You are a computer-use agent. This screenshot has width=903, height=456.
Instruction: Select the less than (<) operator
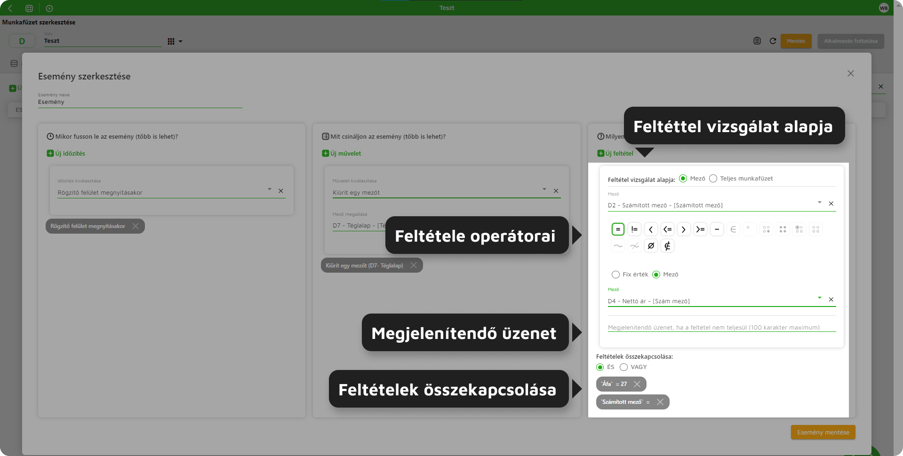(651, 229)
